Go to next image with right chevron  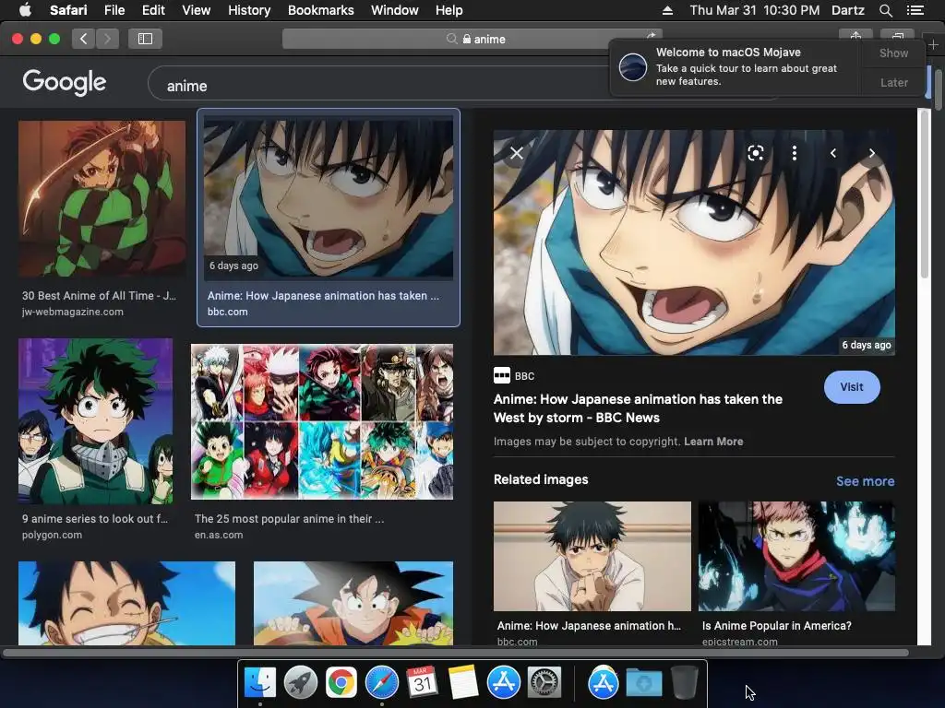[871, 153]
